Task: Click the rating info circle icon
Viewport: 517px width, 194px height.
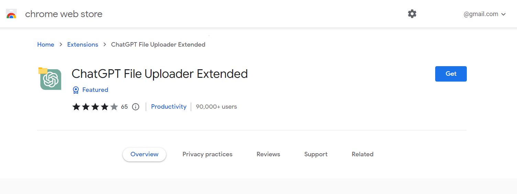Action: [136, 107]
